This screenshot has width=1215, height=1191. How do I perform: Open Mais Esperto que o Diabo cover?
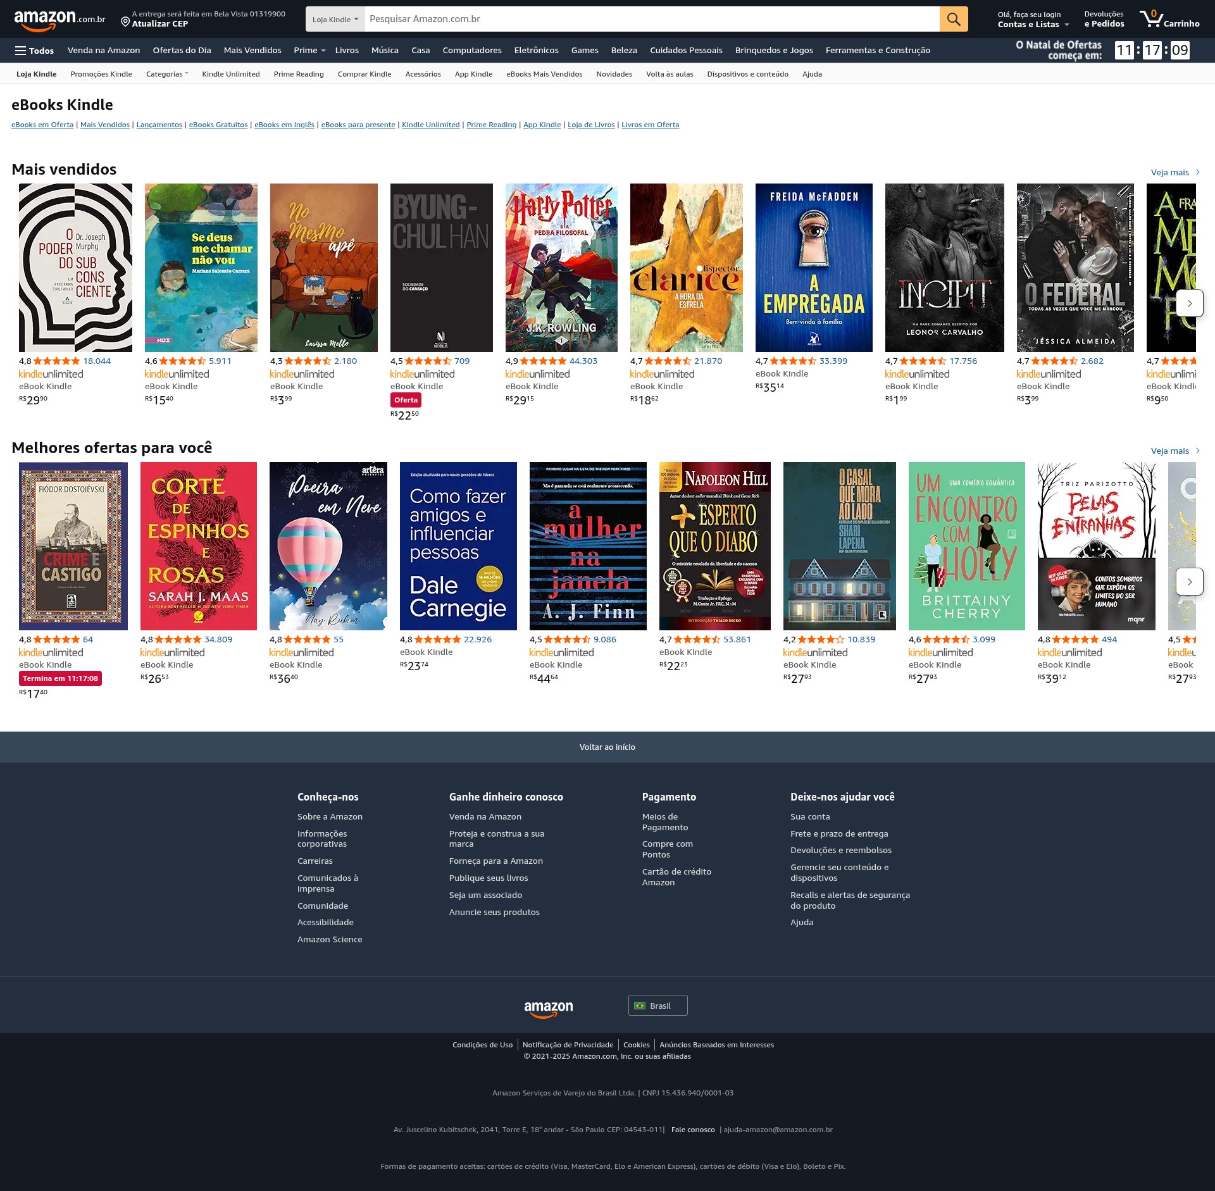(x=715, y=546)
